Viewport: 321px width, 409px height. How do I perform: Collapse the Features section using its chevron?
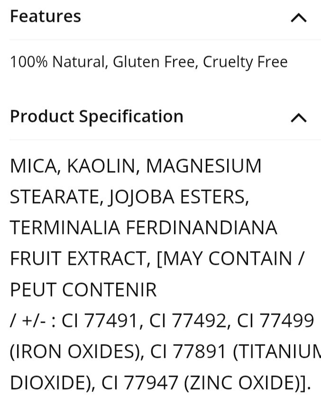(x=299, y=18)
